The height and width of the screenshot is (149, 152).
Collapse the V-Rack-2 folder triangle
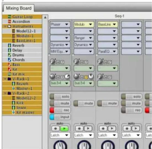coord(5,93)
